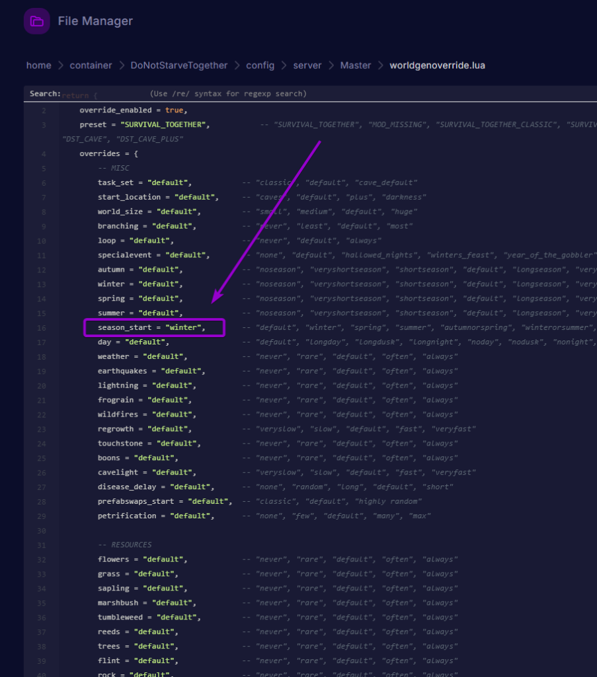
Task: Click worldgenoverride.lua file name in breadcrumb
Action: (x=437, y=65)
